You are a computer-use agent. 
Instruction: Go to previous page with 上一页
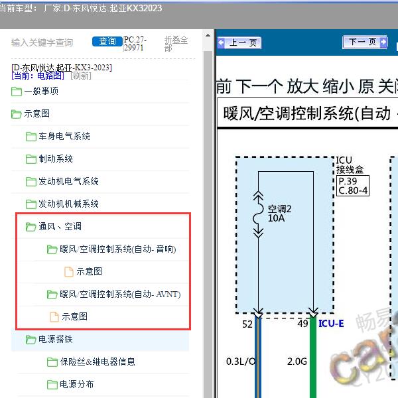tap(239, 42)
